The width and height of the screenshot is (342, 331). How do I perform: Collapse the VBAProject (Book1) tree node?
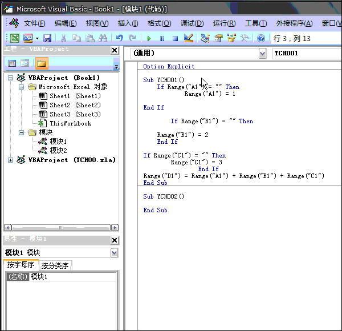pyautogui.click(x=11, y=78)
